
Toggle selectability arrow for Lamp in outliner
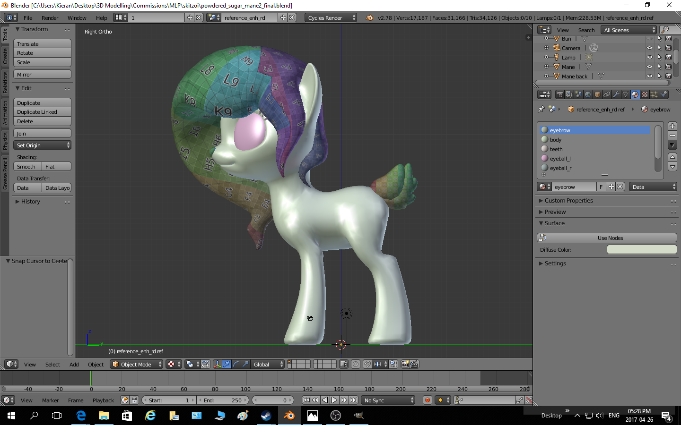pos(659,57)
